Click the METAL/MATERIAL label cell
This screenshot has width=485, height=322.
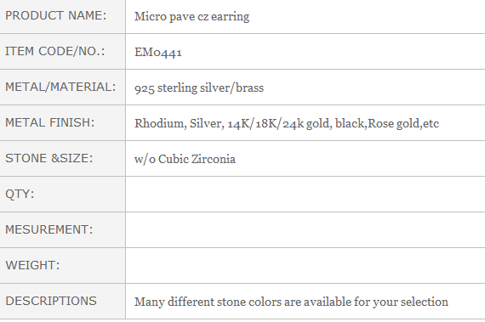point(62,88)
